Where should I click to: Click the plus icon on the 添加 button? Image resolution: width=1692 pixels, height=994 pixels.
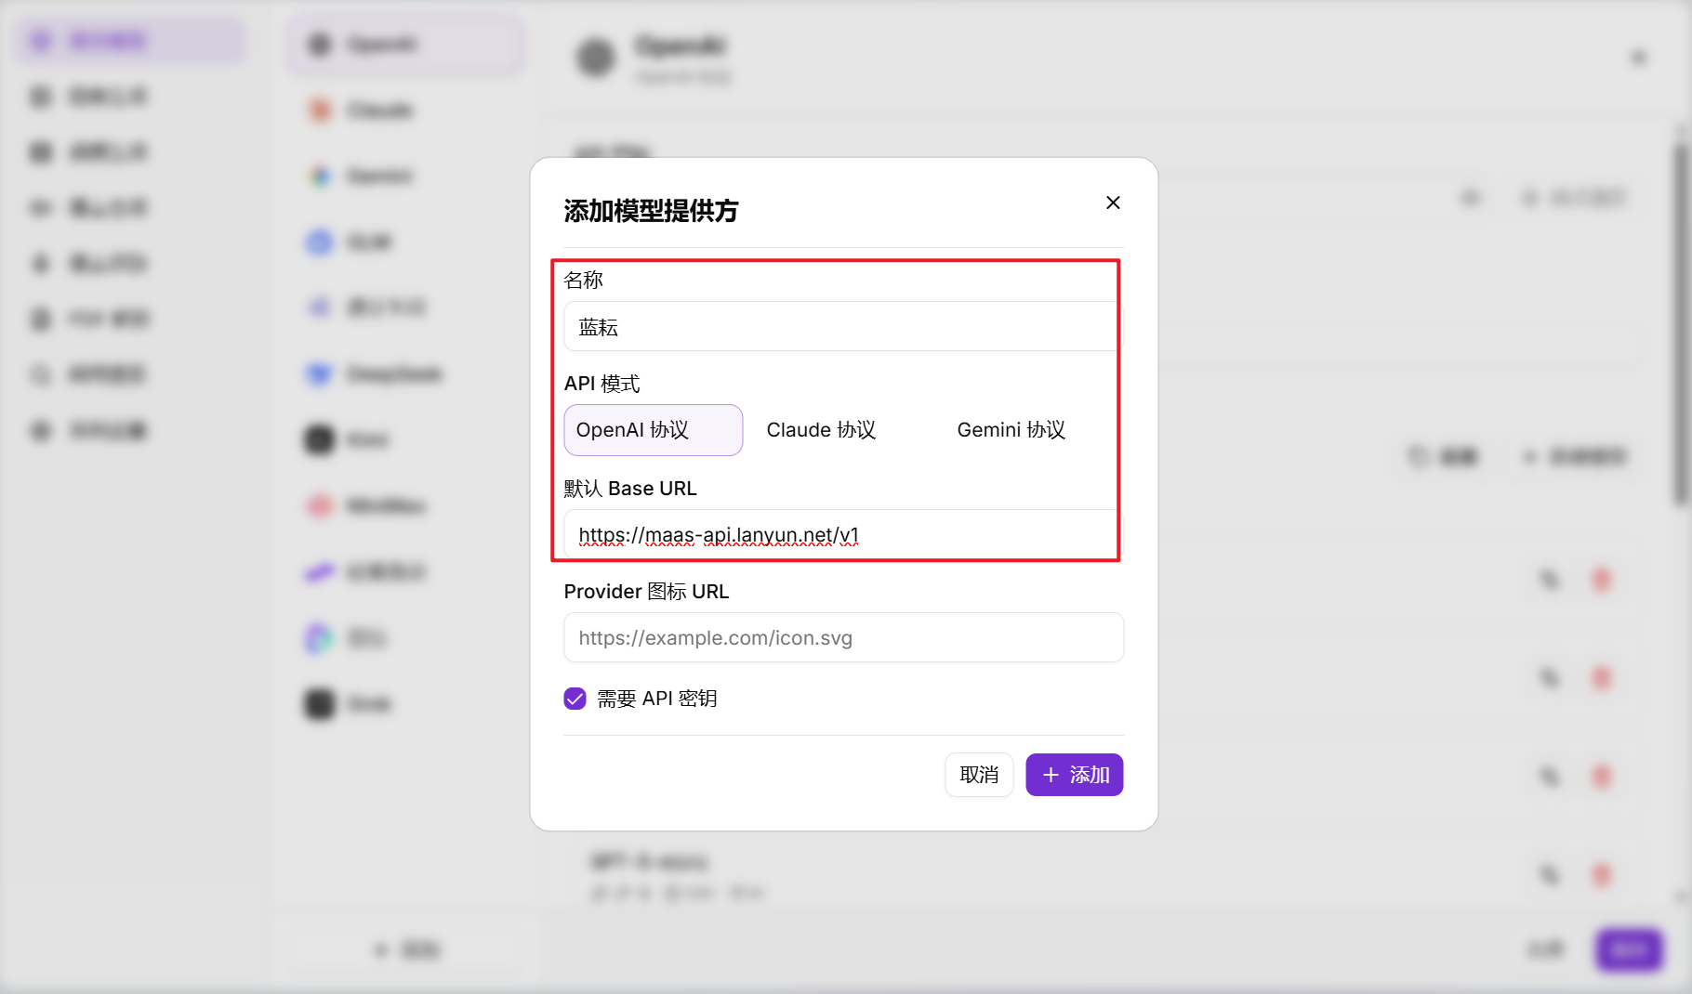click(x=1051, y=775)
